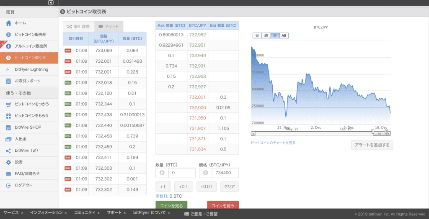This screenshot has width=429, height=219.
Task: Click the envelope icon beside FAQ/お問合せ
Action: click(x=8, y=174)
